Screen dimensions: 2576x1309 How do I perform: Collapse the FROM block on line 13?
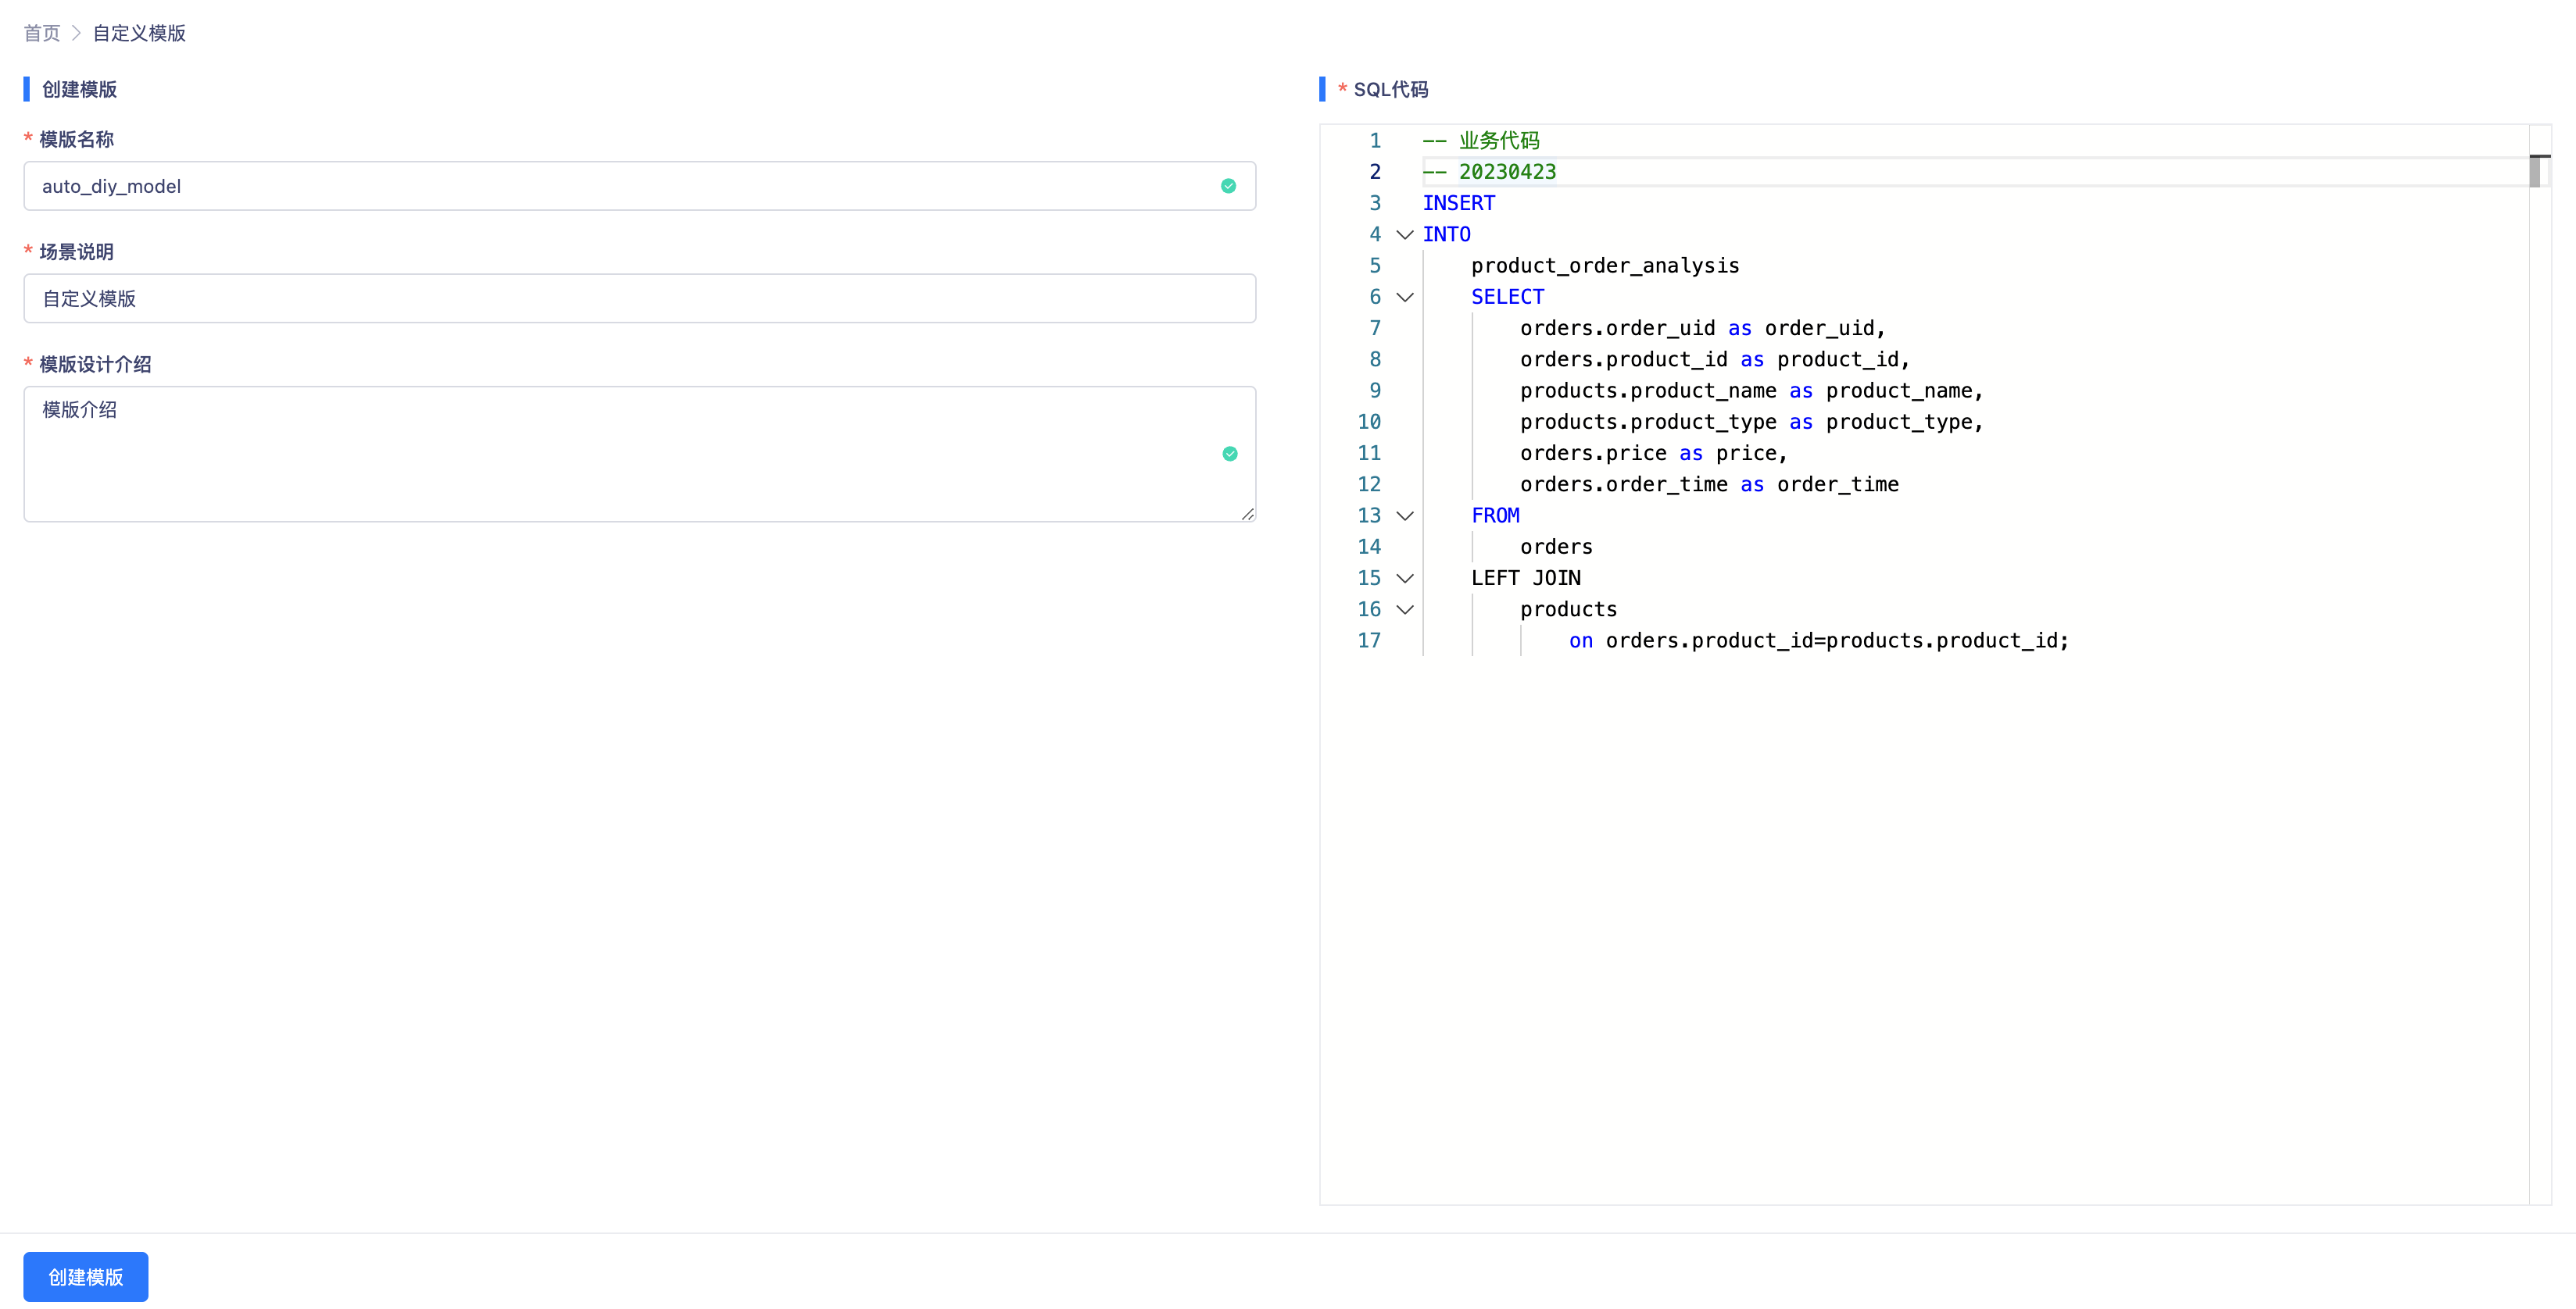[1405, 515]
